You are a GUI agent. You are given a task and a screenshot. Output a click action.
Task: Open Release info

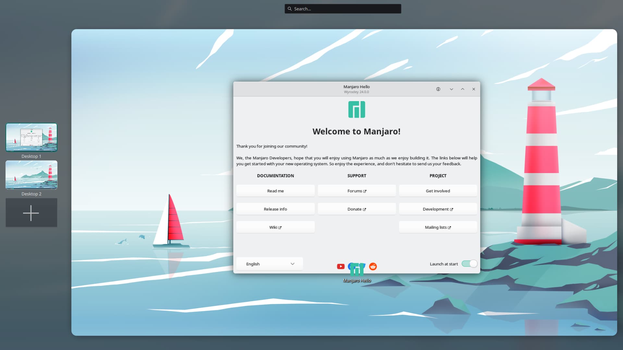275,209
